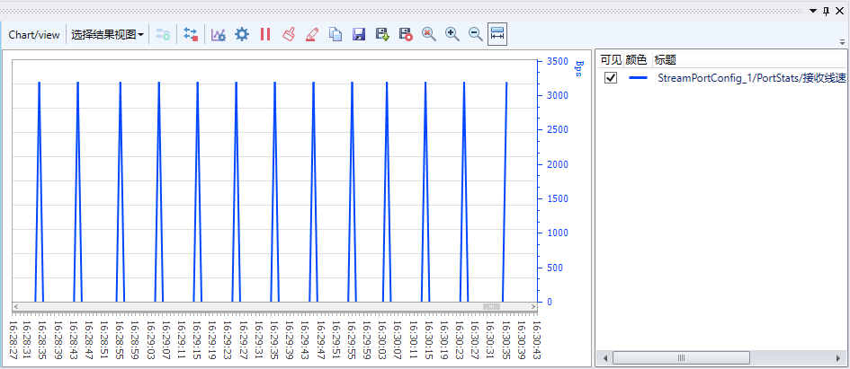Save chart with blue floppy disk icon

tap(359, 34)
